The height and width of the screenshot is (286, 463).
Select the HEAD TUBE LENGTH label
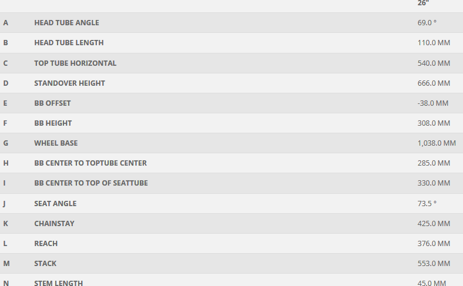[69, 43]
